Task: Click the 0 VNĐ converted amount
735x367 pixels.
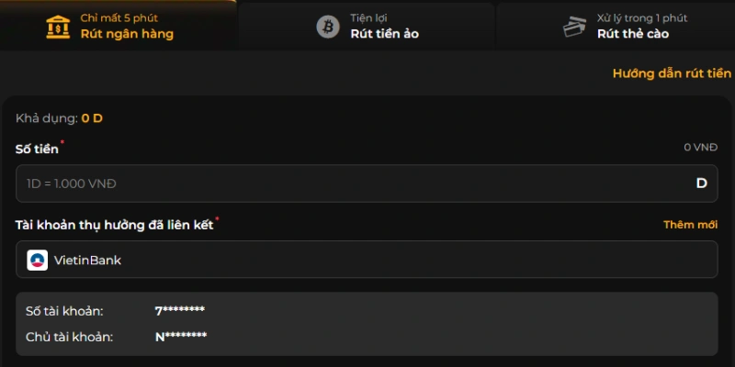Action: pos(700,148)
